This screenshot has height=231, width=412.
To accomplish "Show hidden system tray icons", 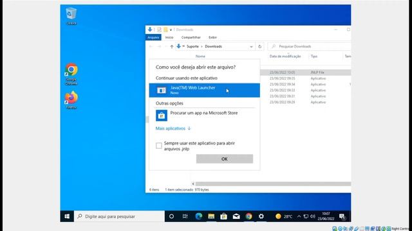I will [299, 216].
